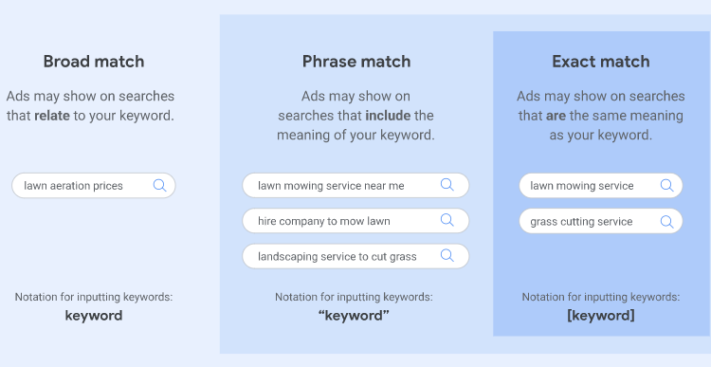Click the bold word relate in Broad description
Image resolution: width=711 pixels, height=367 pixels.
(x=52, y=116)
